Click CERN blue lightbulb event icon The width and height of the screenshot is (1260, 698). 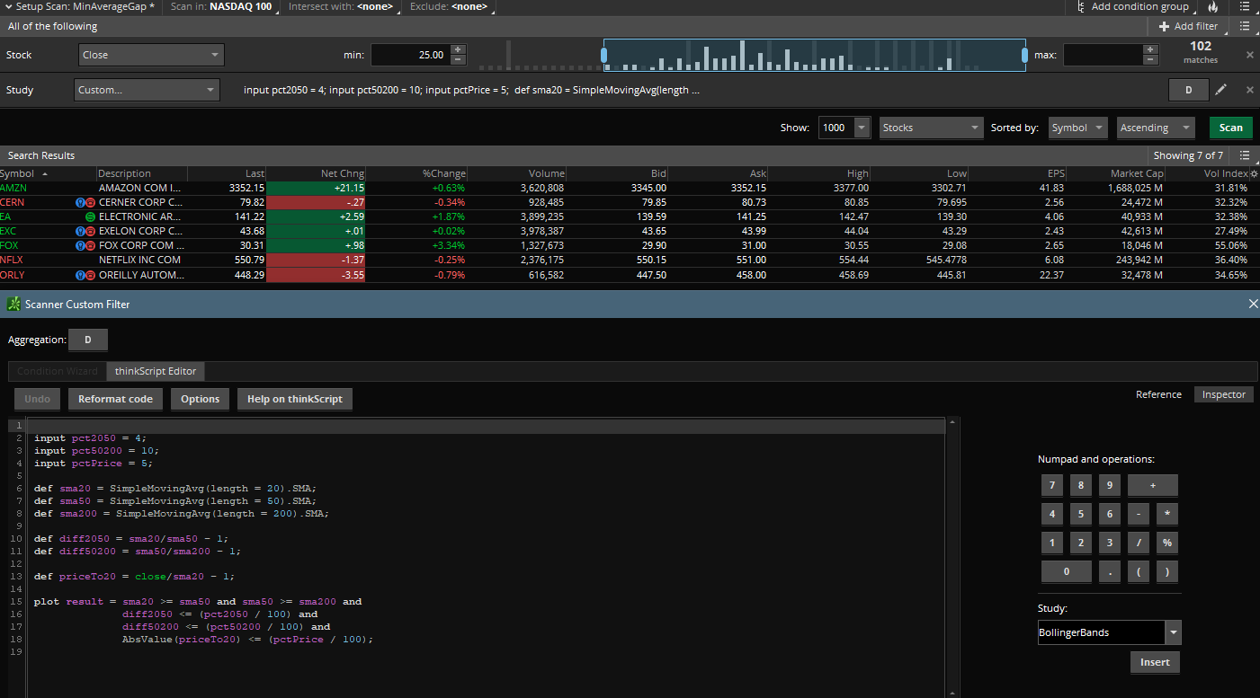point(80,202)
